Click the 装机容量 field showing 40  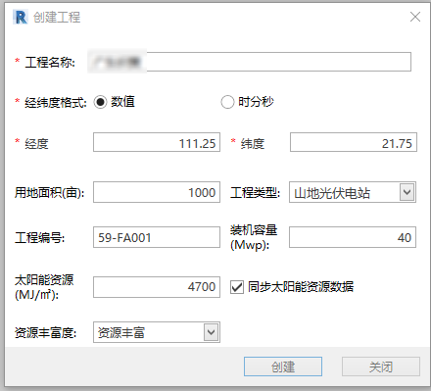pos(353,237)
